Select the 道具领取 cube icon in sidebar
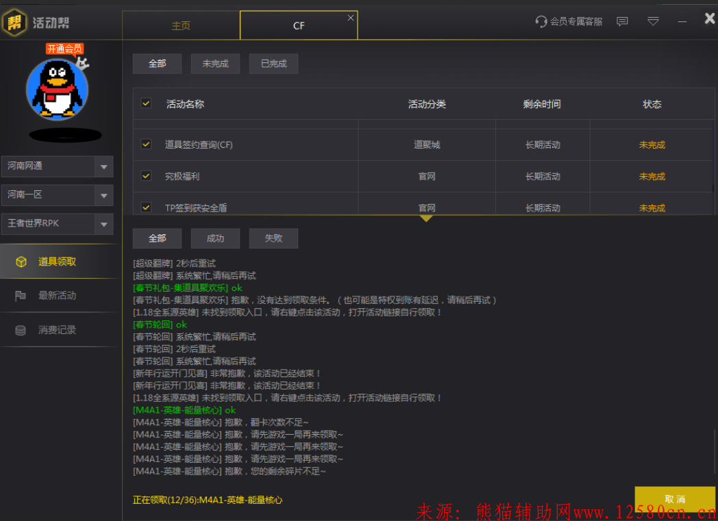 click(21, 261)
